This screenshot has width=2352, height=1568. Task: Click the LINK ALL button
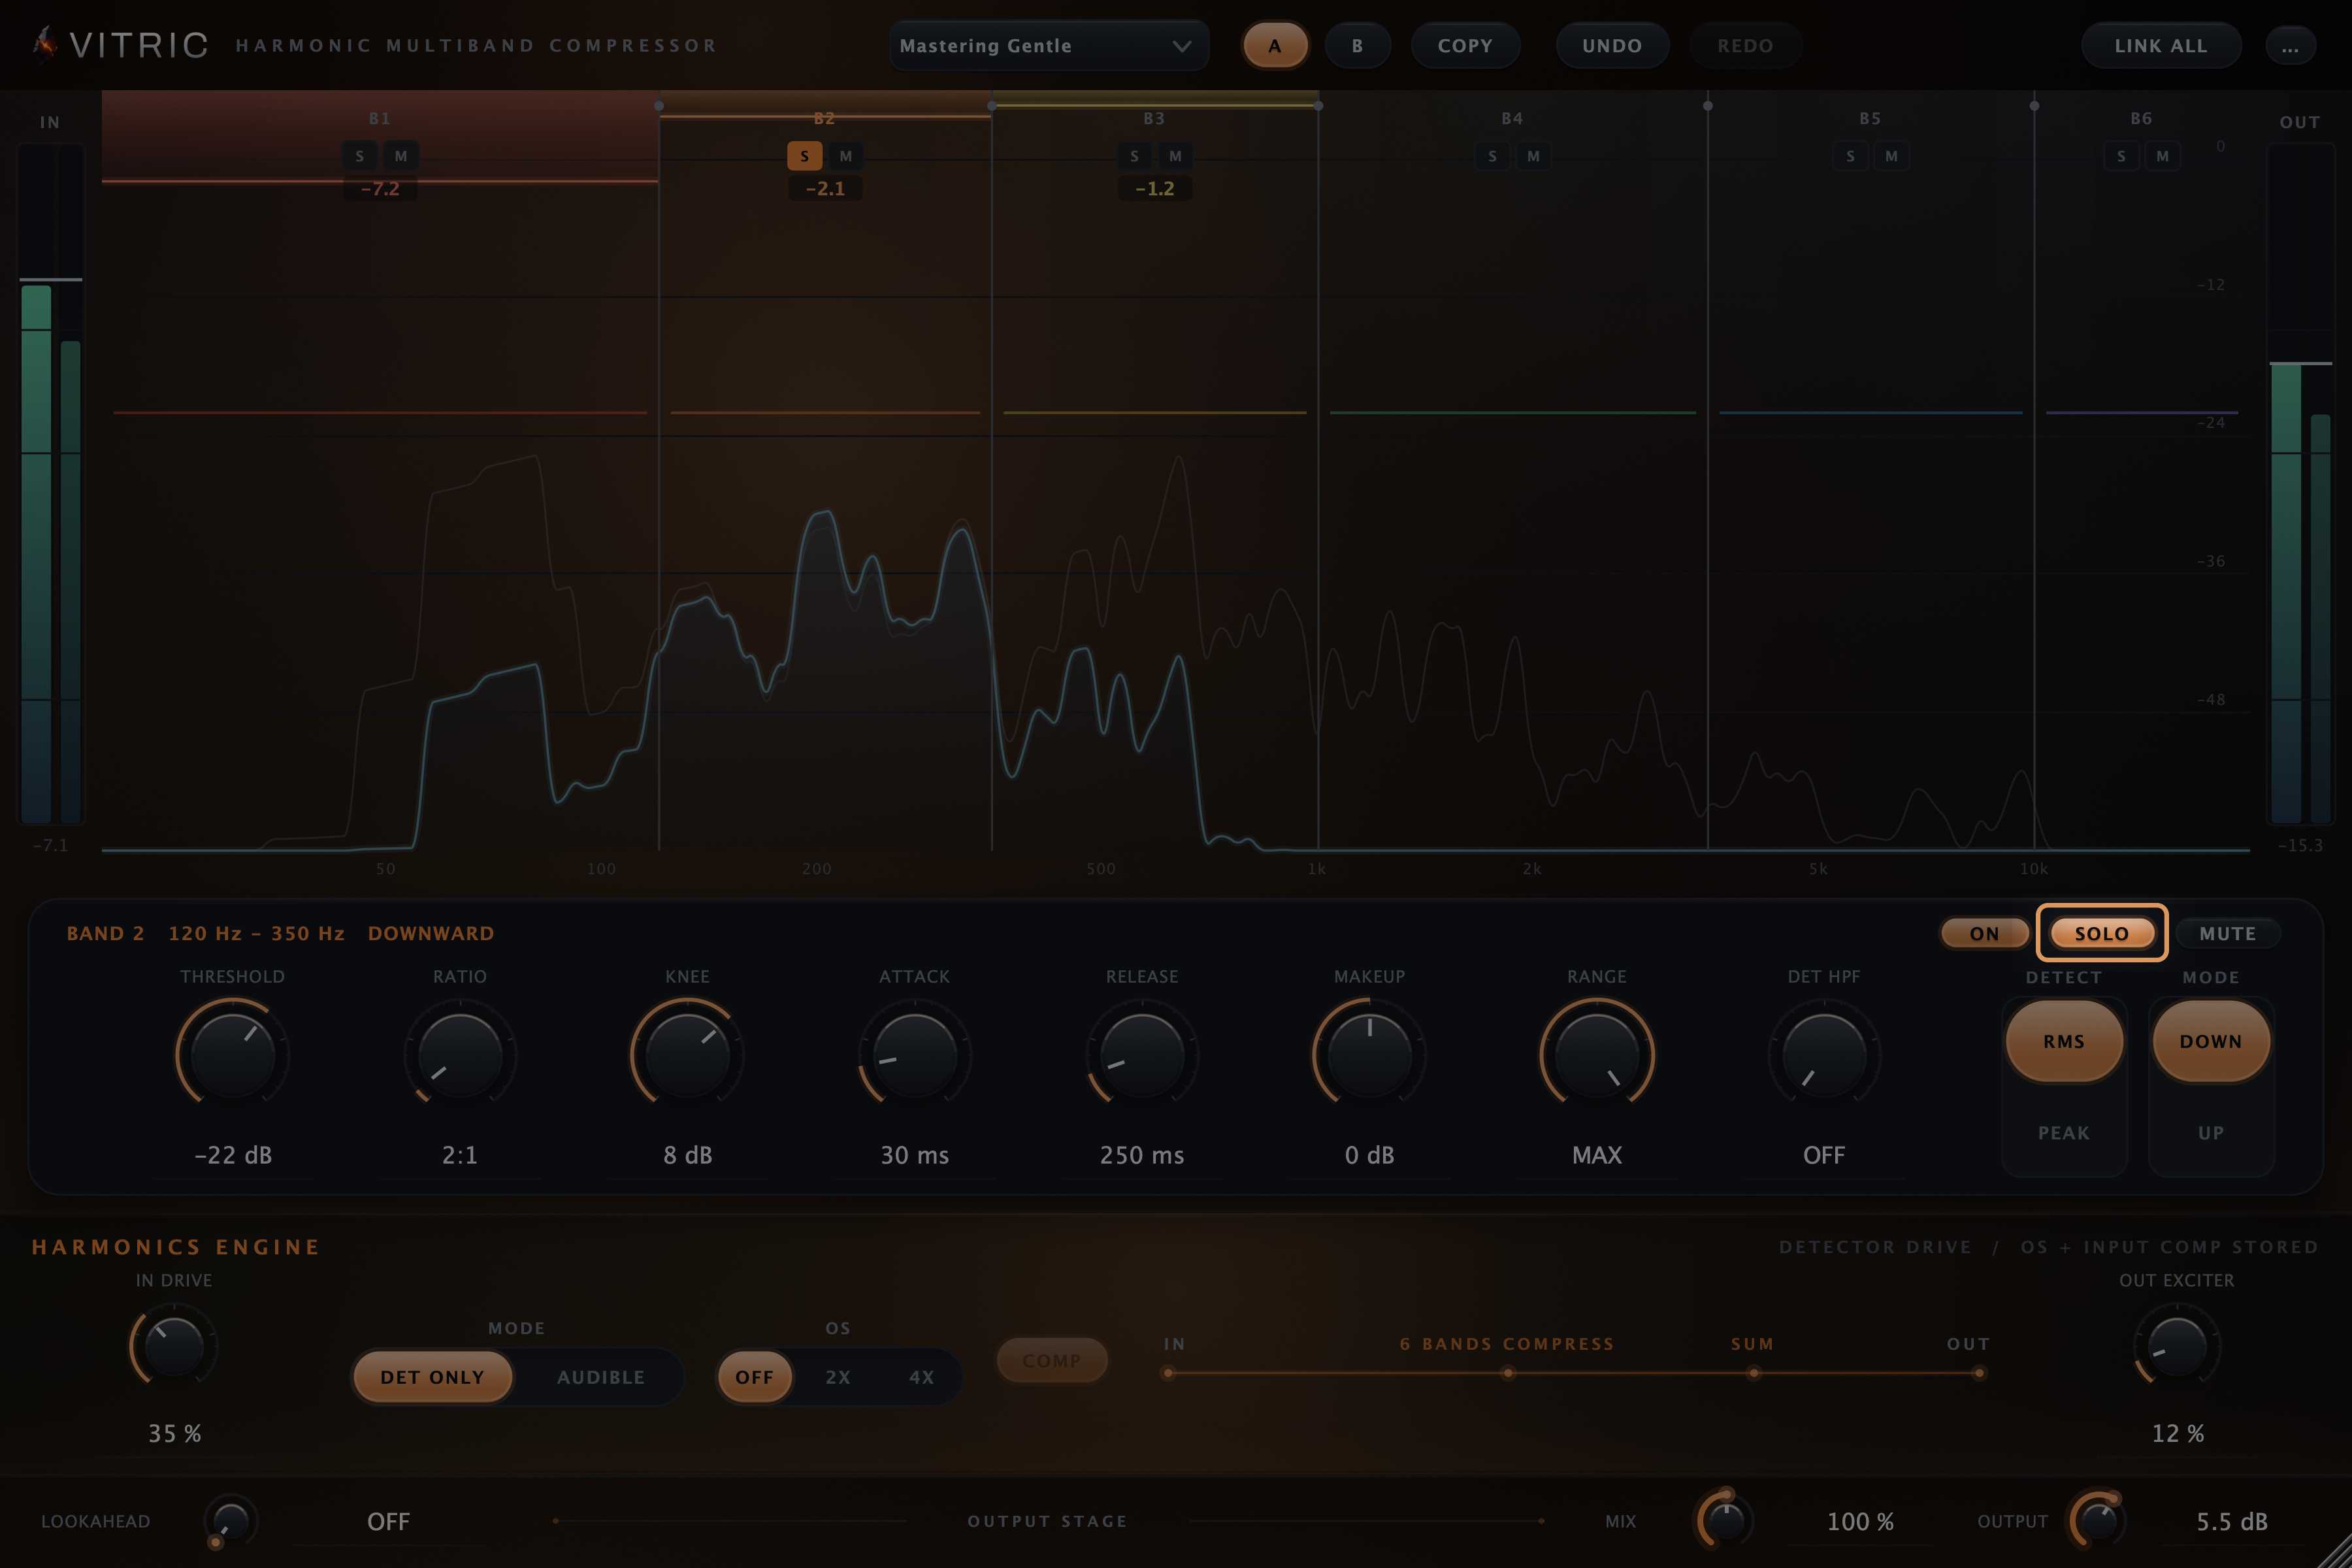pyautogui.click(x=2161, y=46)
